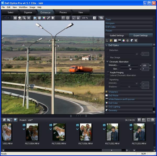157x156 pixels.
Task: Click the single-image preview icon left of compare
Action: 35,18
